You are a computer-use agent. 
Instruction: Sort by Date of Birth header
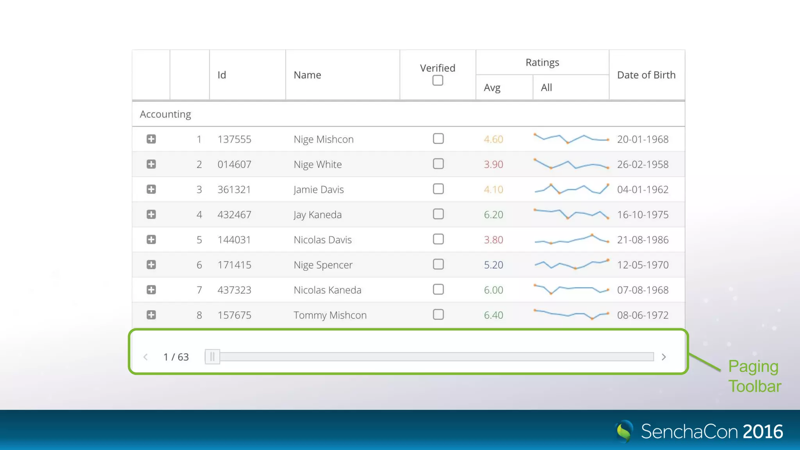[x=646, y=75]
